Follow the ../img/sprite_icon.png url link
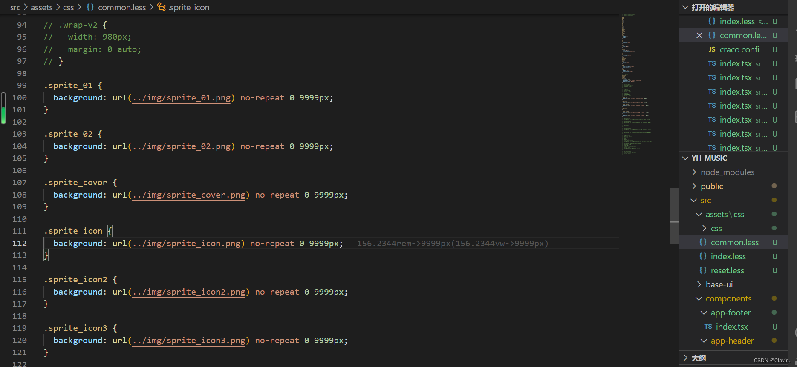 point(187,244)
